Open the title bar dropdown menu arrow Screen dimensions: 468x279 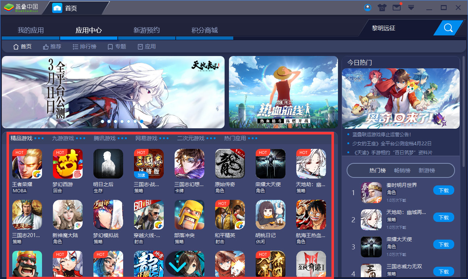click(411, 7)
